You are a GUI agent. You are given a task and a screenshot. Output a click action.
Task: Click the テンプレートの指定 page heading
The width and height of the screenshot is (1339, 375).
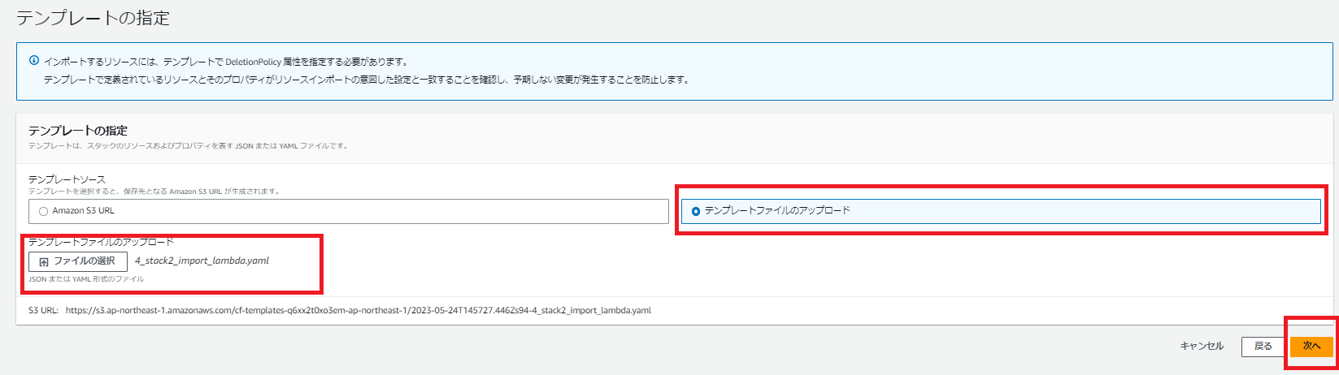(x=93, y=18)
